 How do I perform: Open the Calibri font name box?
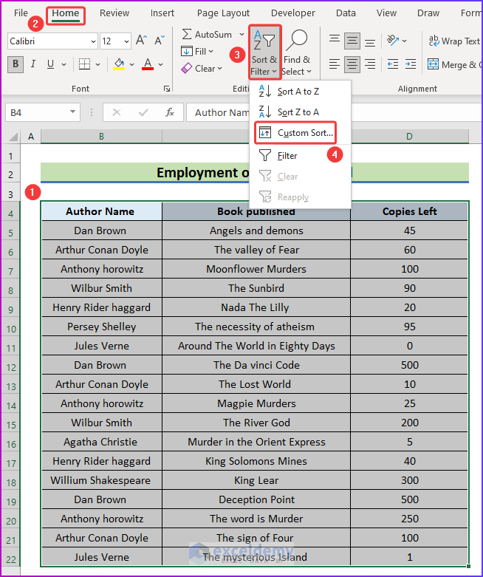coord(52,41)
